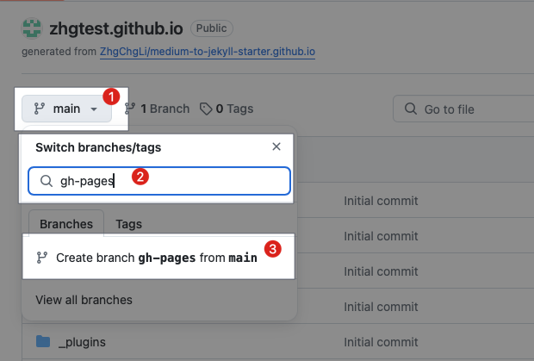Screen dimensions: 534x361
Task: Click the search icon in branch filter box
Action: [47, 181]
